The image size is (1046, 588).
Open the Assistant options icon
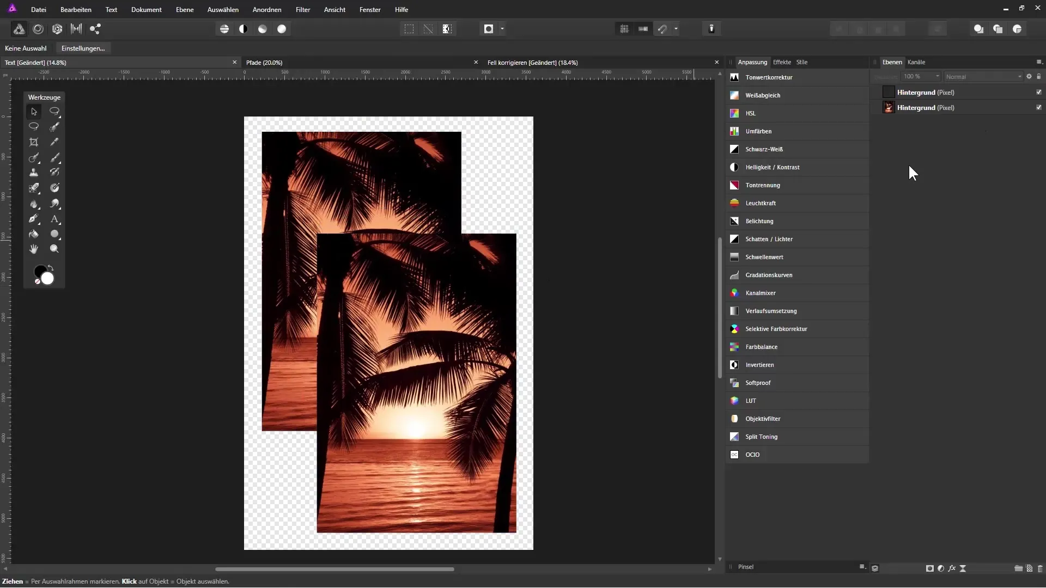(711, 29)
